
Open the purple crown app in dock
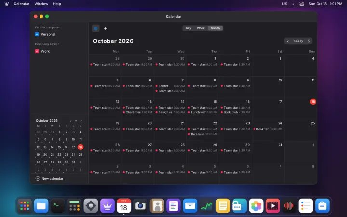[107, 206]
